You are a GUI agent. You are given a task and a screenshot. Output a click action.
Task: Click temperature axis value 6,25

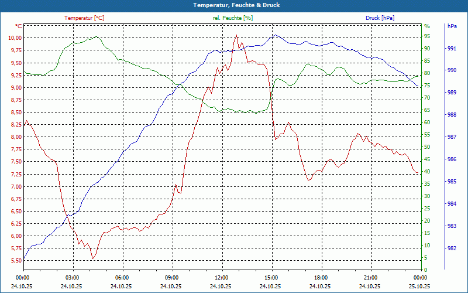[16, 224]
